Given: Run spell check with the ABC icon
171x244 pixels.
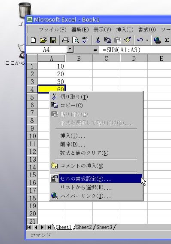Looking at the screenshot, I should click(85, 40).
